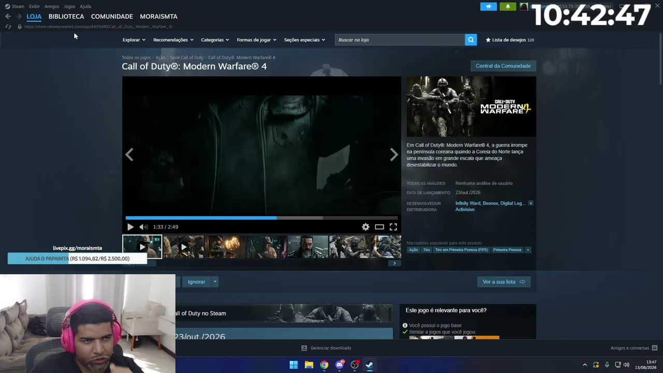Open the Infinity Ward developer link

point(468,203)
